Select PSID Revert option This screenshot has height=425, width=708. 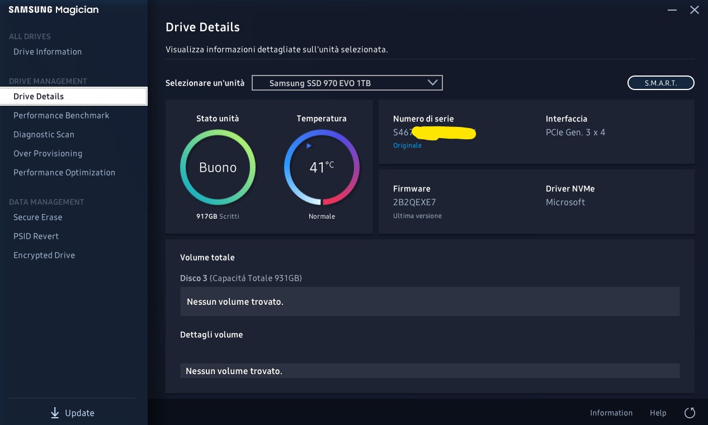click(x=36, y=236)
